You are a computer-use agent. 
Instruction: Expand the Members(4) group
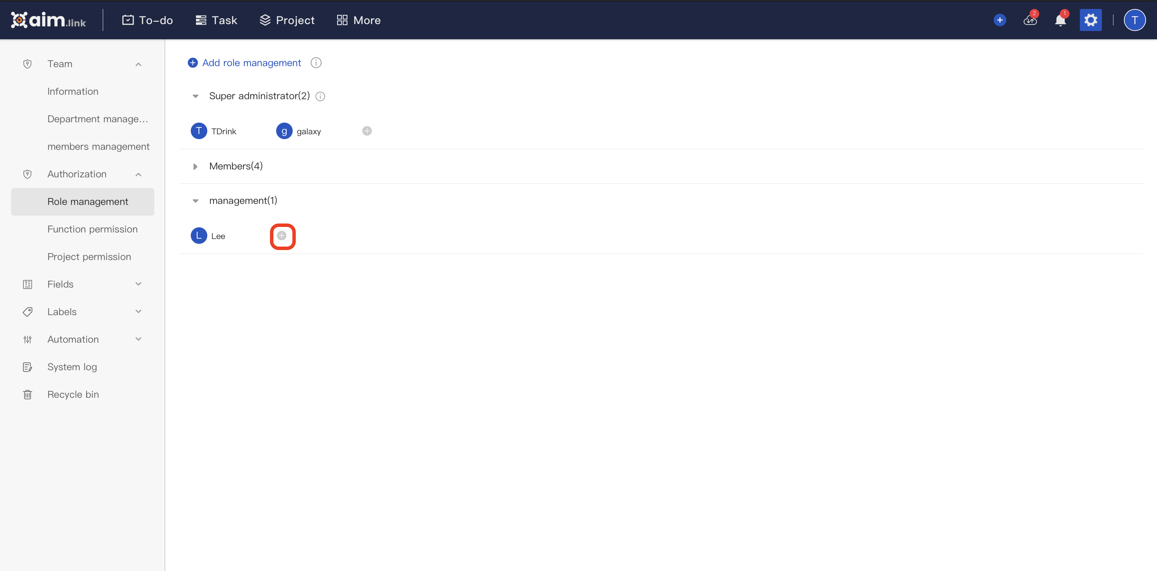[x=195, y=166]
